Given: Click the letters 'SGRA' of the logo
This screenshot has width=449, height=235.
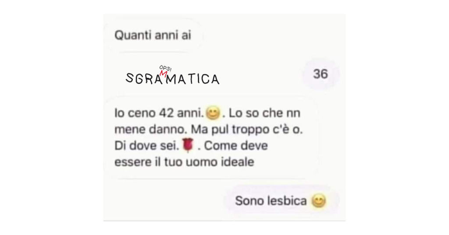Looking at the screenshot, I should (x=144, y=79).
